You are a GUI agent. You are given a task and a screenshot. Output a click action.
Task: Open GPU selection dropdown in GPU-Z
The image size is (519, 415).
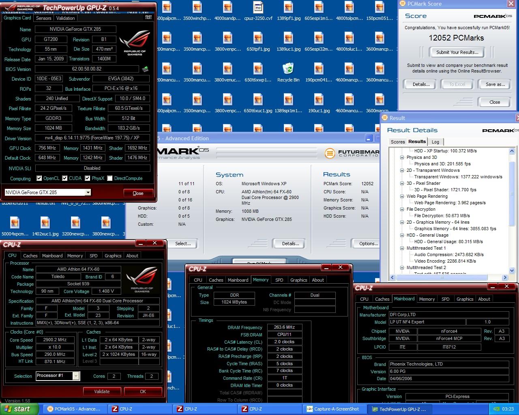coord(88,193)
